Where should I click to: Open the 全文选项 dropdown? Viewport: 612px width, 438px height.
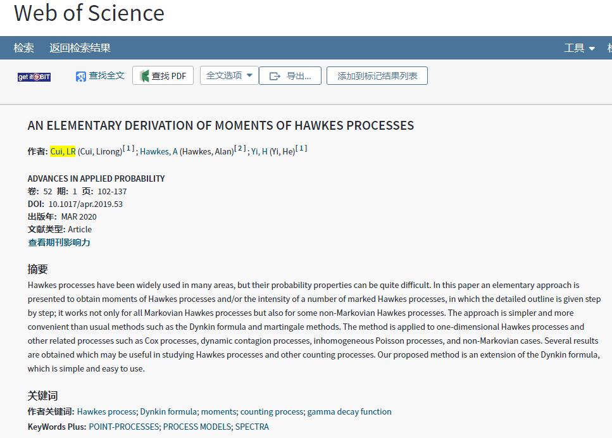point(229,75)
